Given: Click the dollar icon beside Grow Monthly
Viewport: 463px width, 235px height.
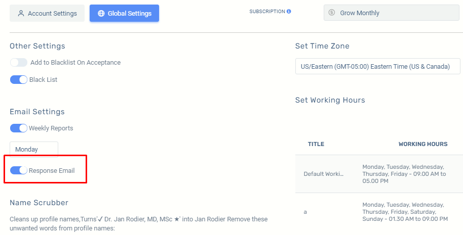Looking at the screenshot, I should point(332,13).
